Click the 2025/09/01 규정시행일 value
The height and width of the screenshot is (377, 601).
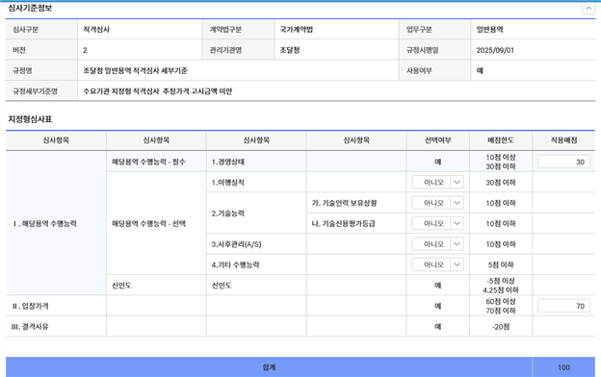[x=495, y=50]
